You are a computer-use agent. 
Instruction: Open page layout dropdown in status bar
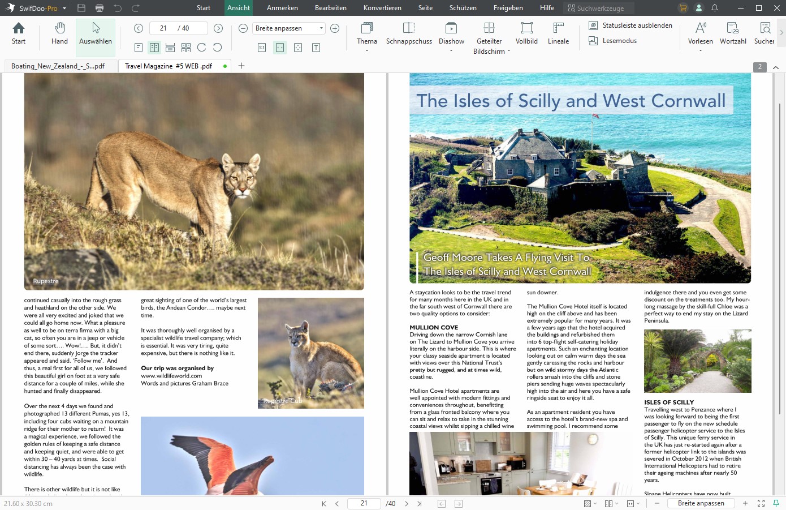coord(611,503)
